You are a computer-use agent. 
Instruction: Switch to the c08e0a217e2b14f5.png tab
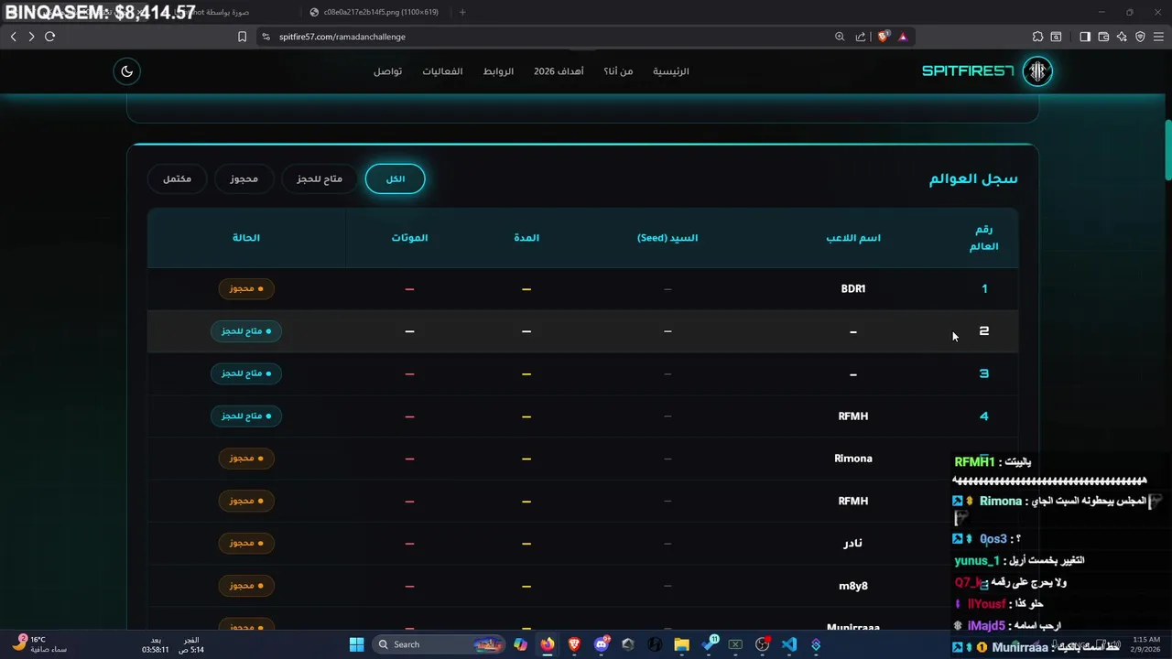375,12
